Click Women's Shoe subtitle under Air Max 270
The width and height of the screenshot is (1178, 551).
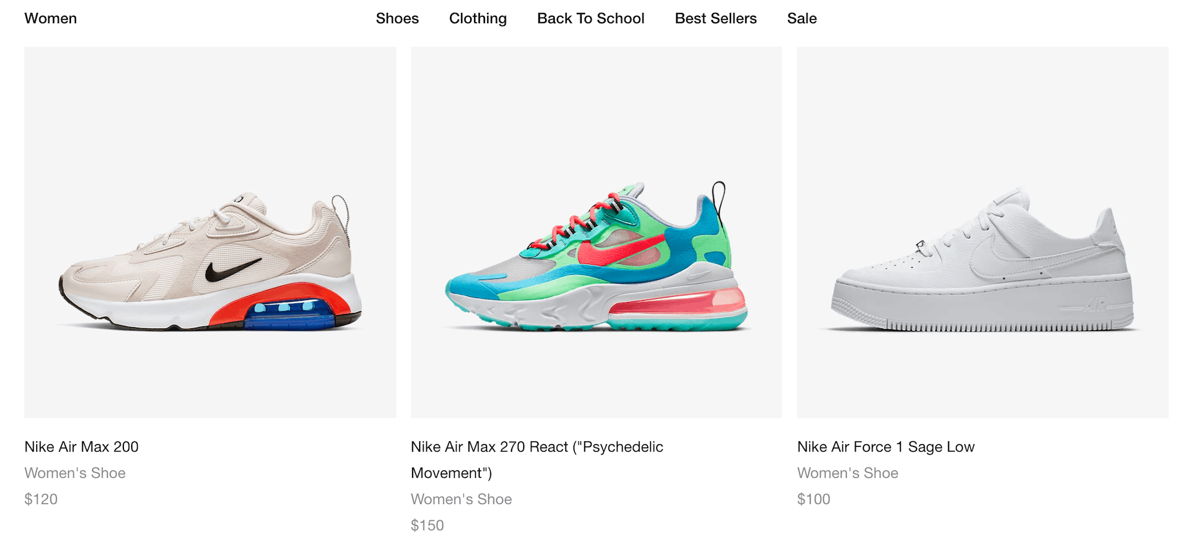pos(461,499)
